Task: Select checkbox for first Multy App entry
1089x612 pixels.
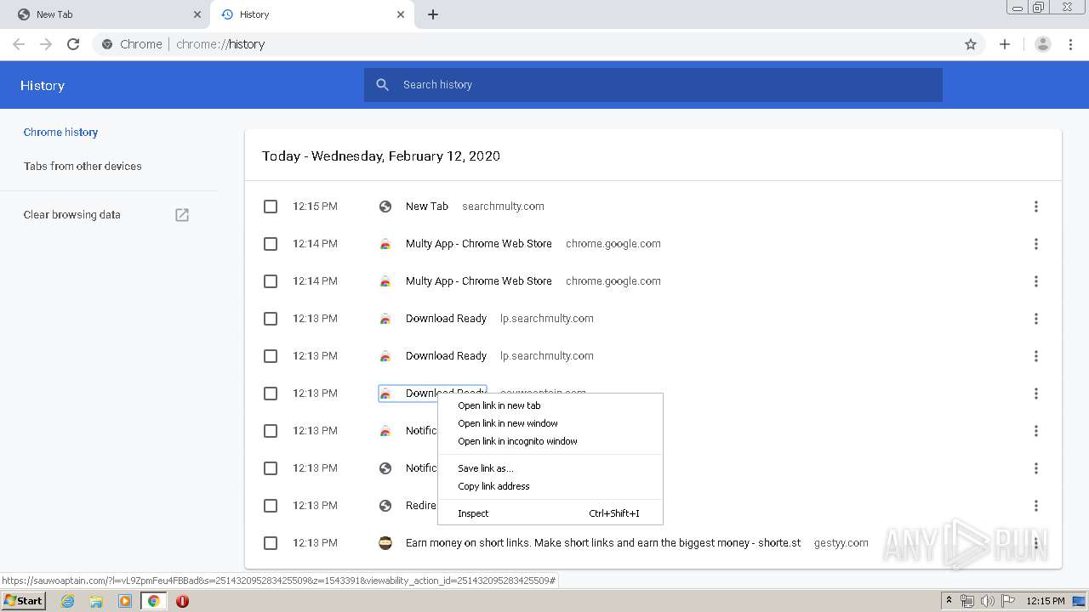Action: pyautogui.click(x=271, y=244)
